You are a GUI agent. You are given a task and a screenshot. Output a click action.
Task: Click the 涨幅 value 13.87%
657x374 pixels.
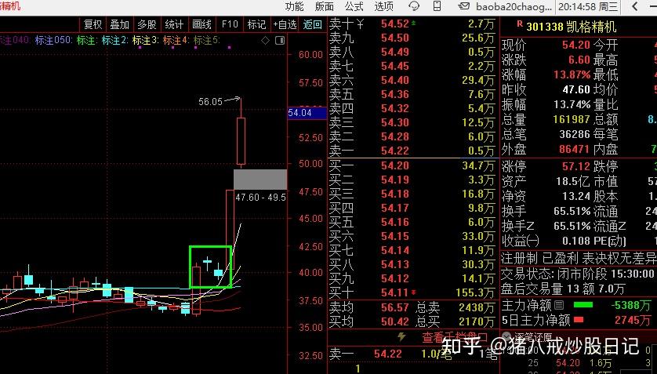click(x=572, y=74)
